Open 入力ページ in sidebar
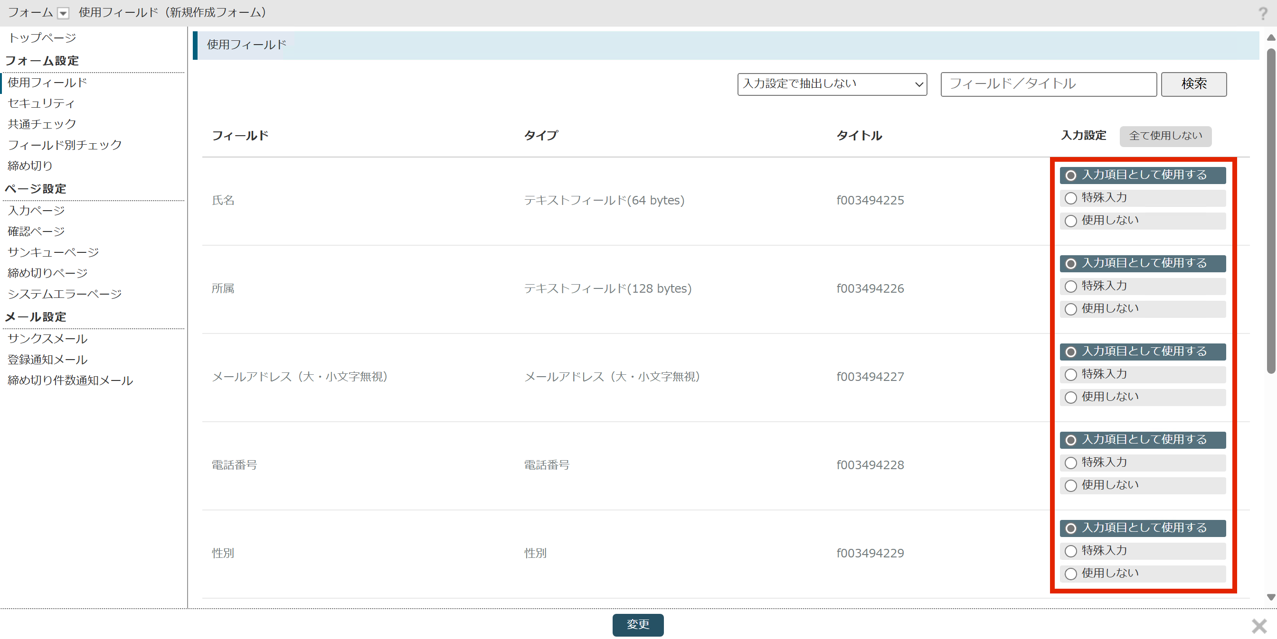1277x639 pixels. [36, 211]
